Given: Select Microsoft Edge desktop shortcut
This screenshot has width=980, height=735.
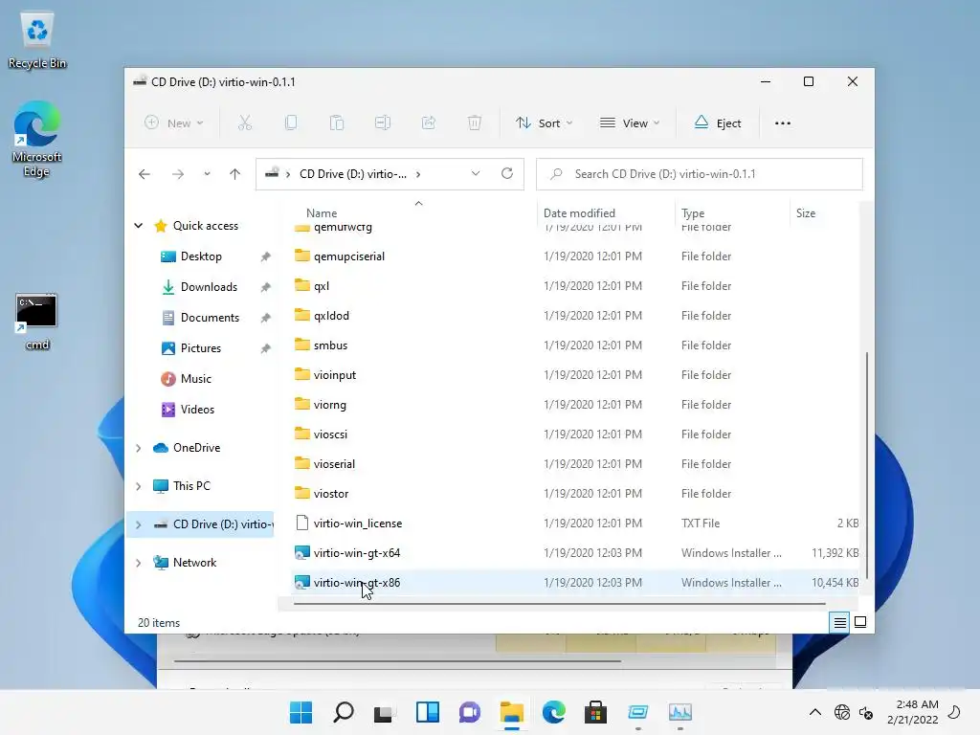Looking at the screenshot, I should 37,139.
